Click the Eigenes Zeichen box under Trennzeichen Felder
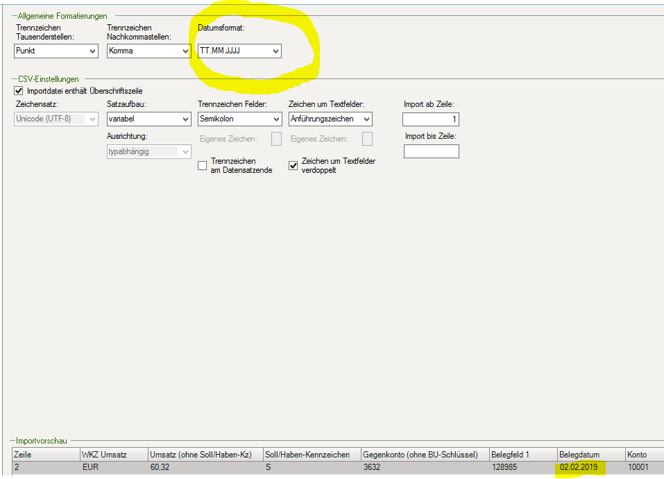 point(277,139)
